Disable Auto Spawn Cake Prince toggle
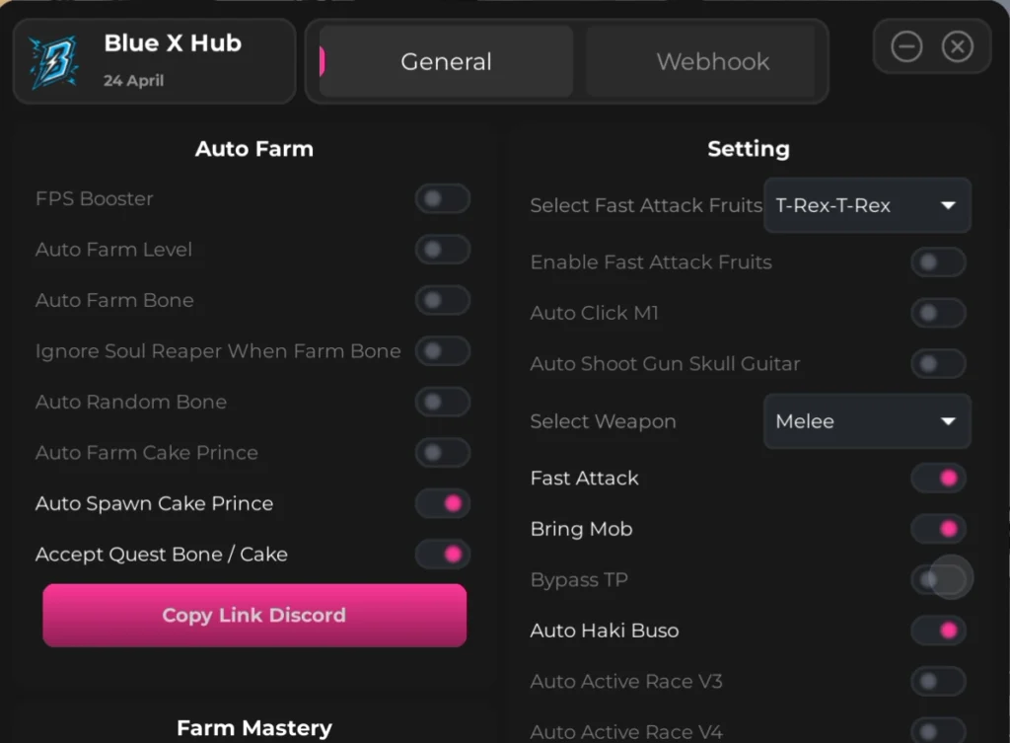Image resolution: width=1010 pixels, height=743 pixels. (x=443, y=503)
